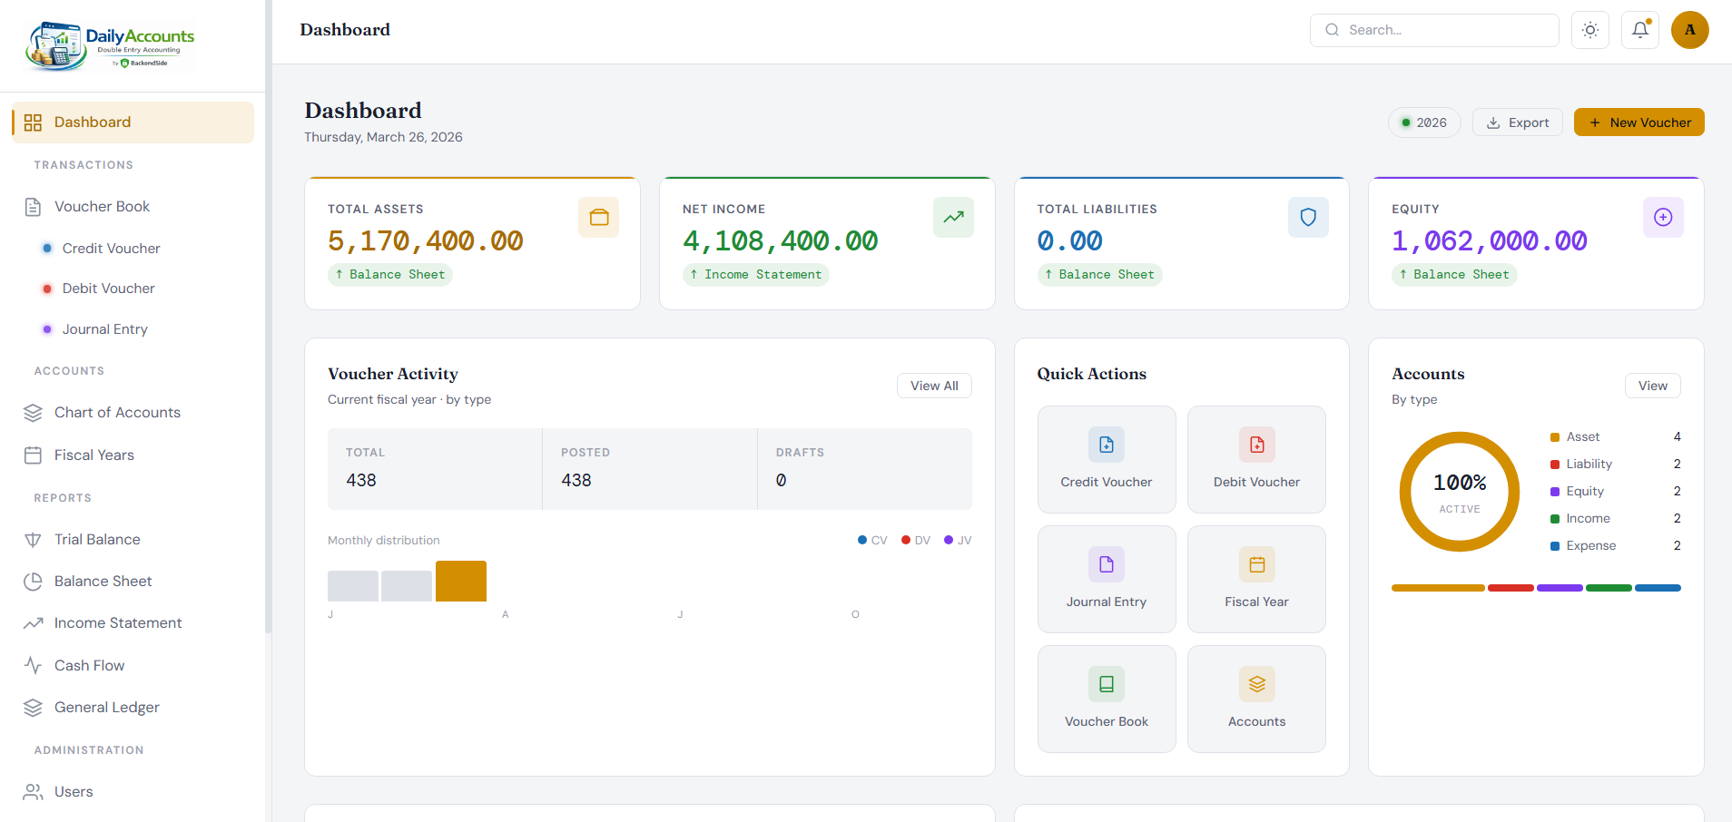The image size is (1732, 822).
Task: Go to Trial Balance report
Action: (x=97, y=540)
